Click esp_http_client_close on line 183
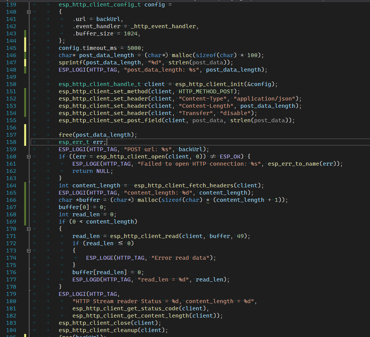This screenshot has width=370, height=337. (95, 323)
